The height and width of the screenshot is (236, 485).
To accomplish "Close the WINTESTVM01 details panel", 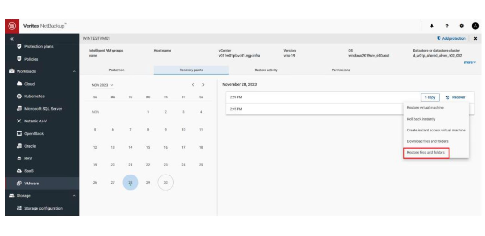I will 476,39.
